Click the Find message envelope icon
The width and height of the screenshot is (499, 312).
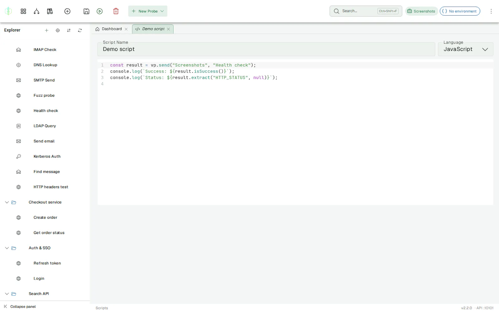click(19, 172)
